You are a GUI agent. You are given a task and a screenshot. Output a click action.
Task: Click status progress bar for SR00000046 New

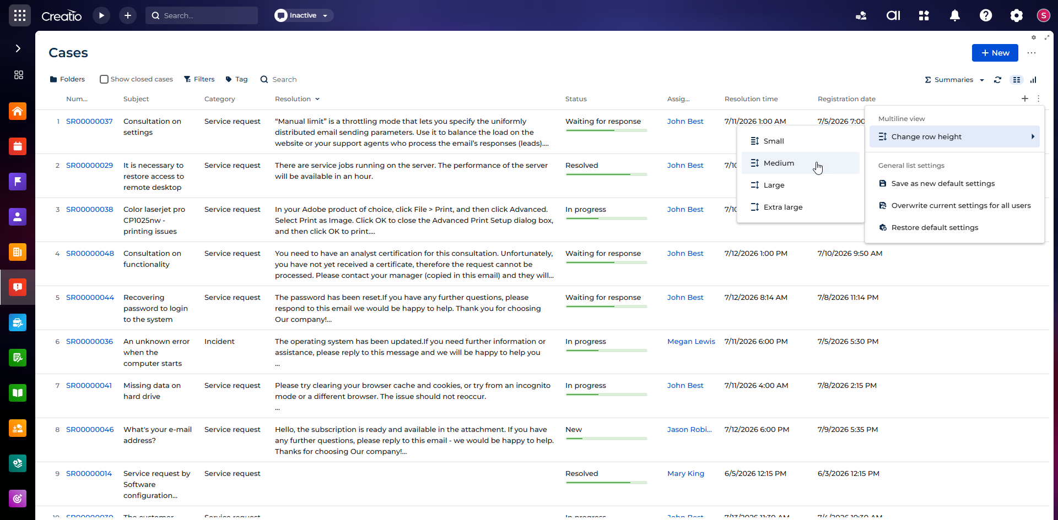[x=606, y=439]
